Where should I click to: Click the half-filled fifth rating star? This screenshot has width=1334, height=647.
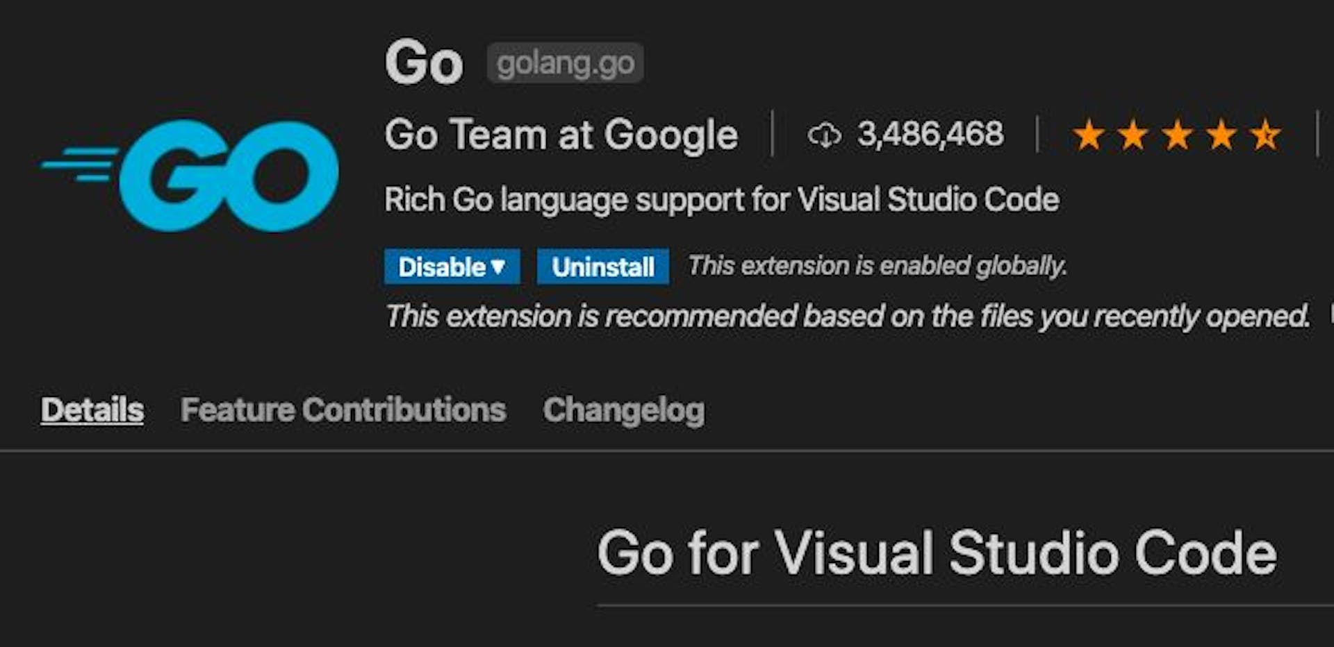pos(1265,135)
